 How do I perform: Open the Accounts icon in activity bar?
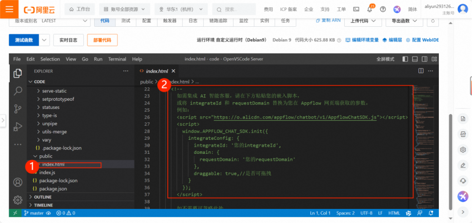click(18, 182)
